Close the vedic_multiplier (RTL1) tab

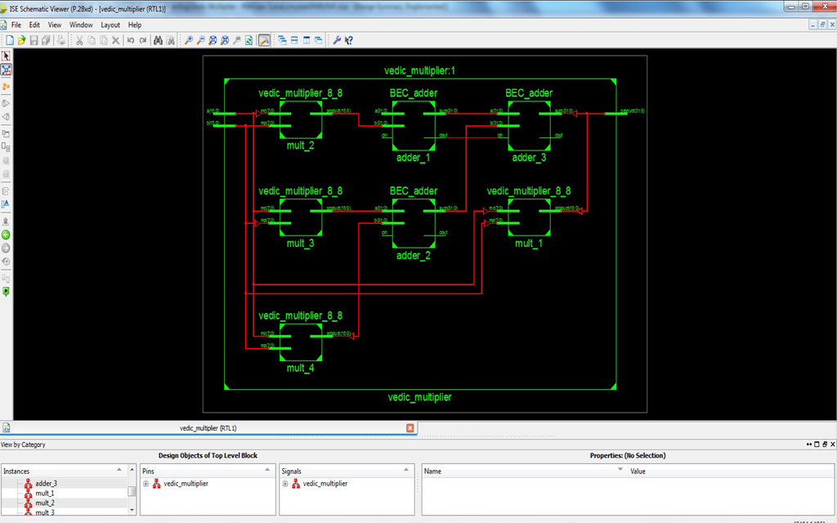point(410,428)
